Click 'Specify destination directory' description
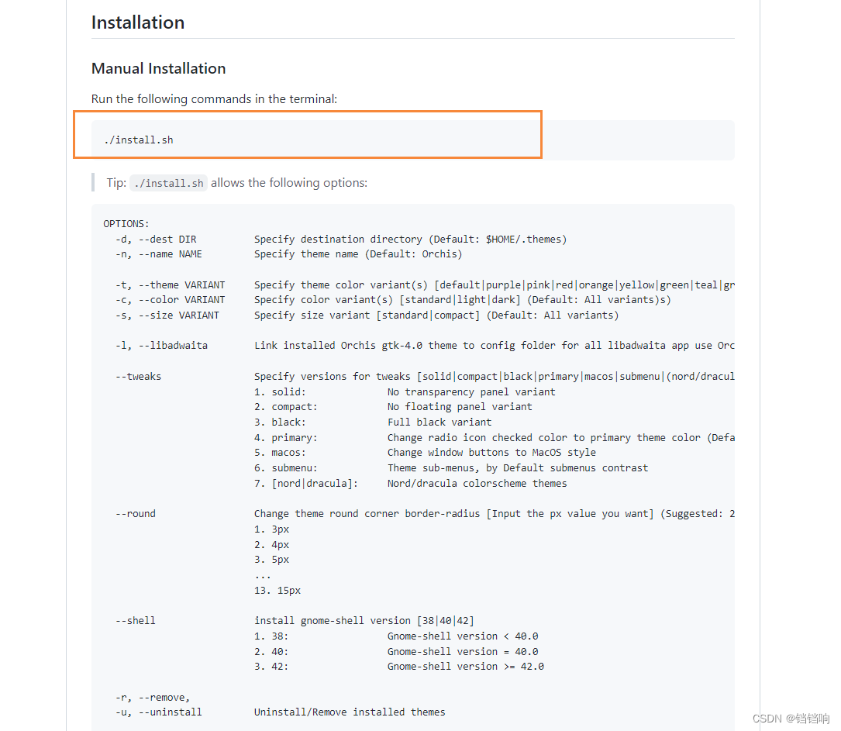Screen dimensions: 841x731 pyautogui.click(x=410, y=240)
